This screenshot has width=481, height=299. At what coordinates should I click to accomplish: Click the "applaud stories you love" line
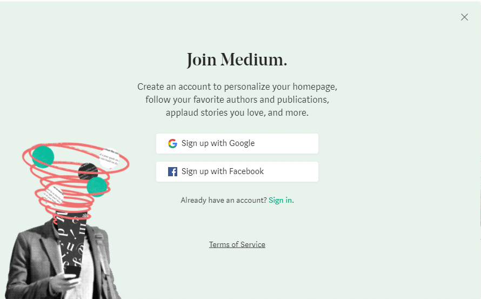point(237,113)
